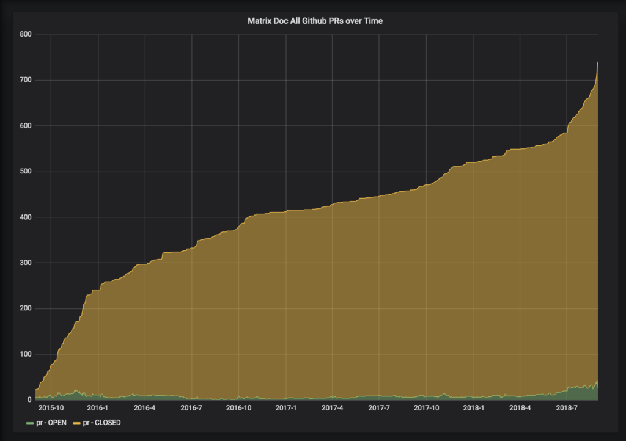The width and height of the screenshot is (626, 441).
Task: Click the 2016-7 x-axis label
Action: (x=191, y=408)
